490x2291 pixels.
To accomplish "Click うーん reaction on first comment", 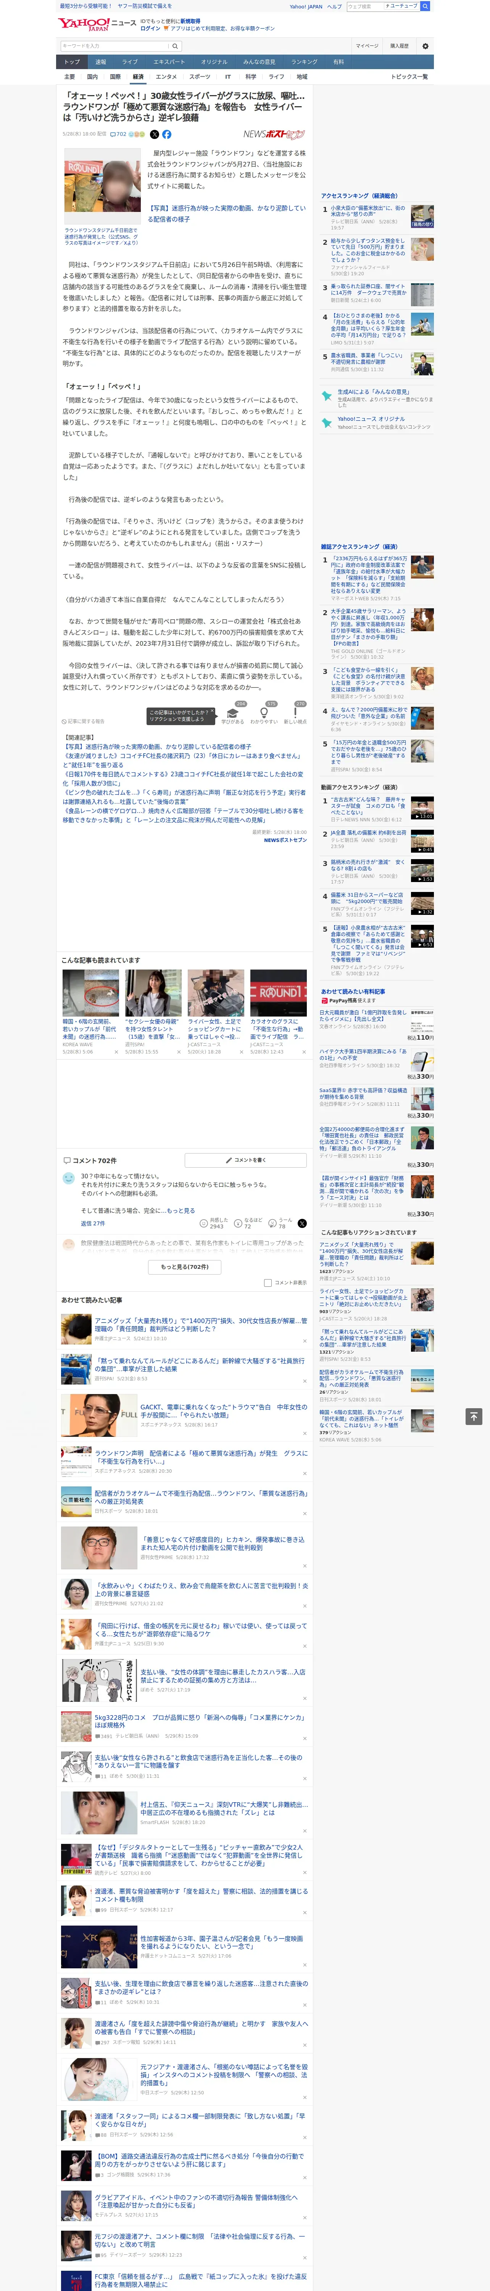I will click(273, 1223).
